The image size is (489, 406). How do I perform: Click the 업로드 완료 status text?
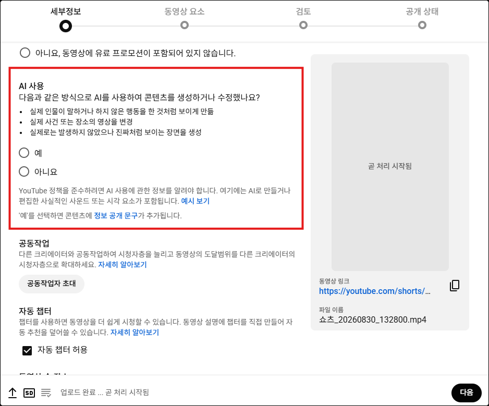[104, 392]
